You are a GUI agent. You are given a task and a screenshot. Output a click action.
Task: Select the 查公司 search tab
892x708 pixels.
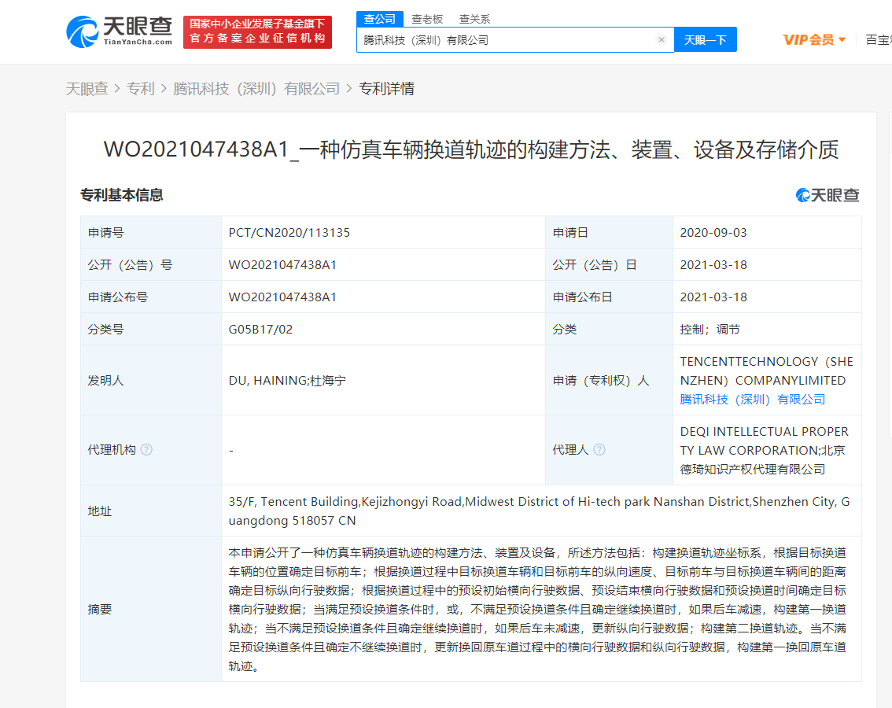tap(379, 19)
